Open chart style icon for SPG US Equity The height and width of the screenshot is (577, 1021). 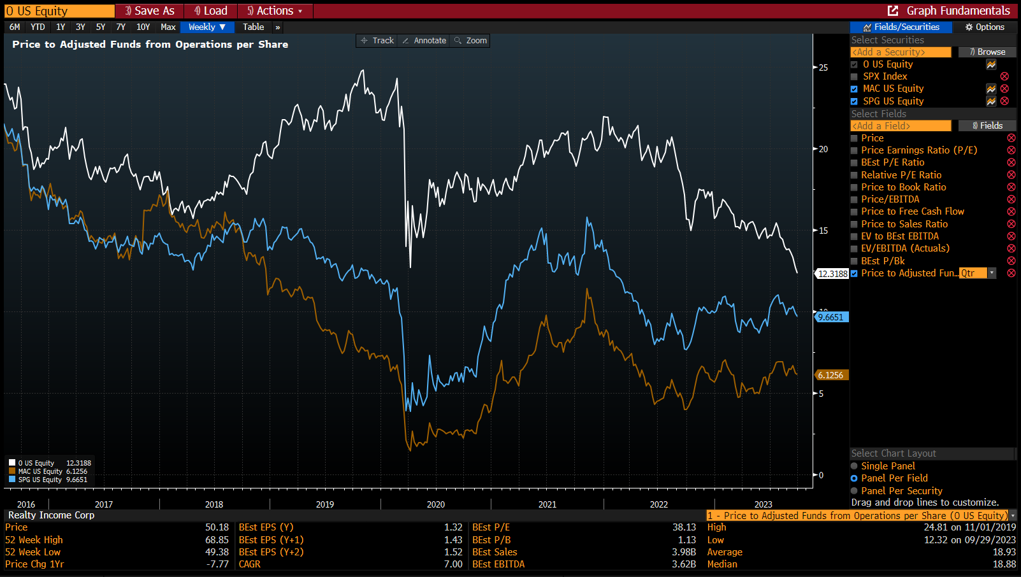point(991,101)
